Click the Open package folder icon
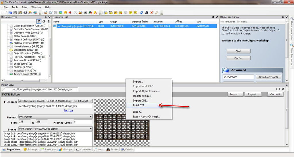The image size is (294, 157). pyautogui.click(x=10, y=13)
